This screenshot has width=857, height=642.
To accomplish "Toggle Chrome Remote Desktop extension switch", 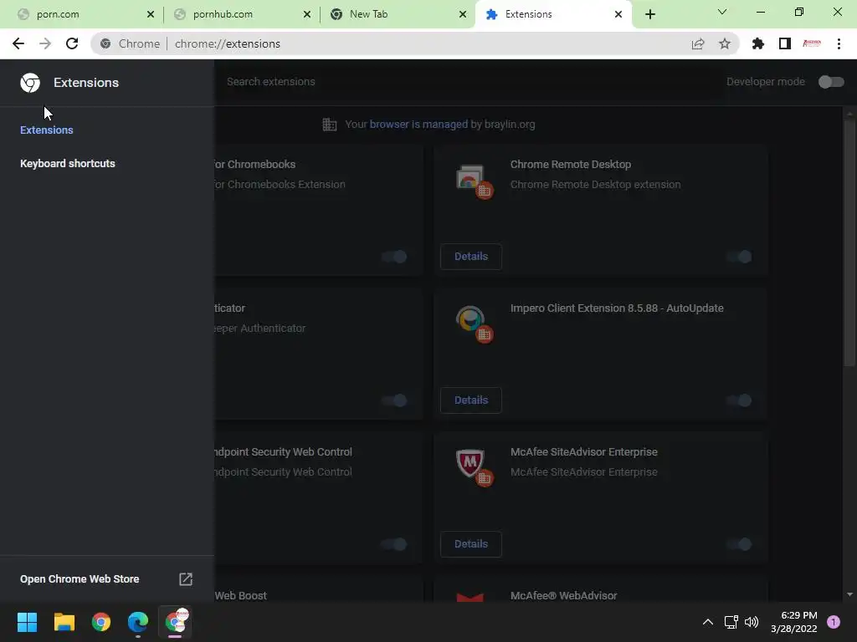I will [739, 257].
